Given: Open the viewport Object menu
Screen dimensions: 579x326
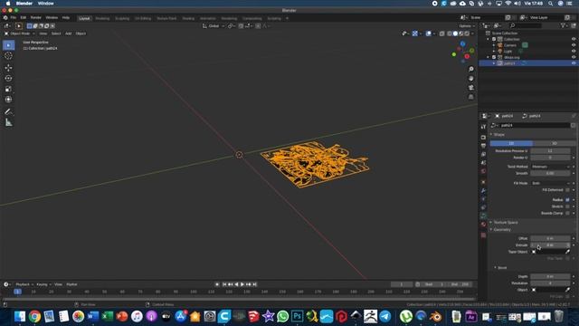Looking at the screenshot, I should 81,34.
